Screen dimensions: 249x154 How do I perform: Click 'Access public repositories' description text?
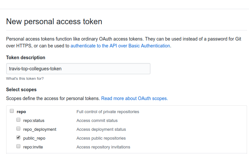101,138
